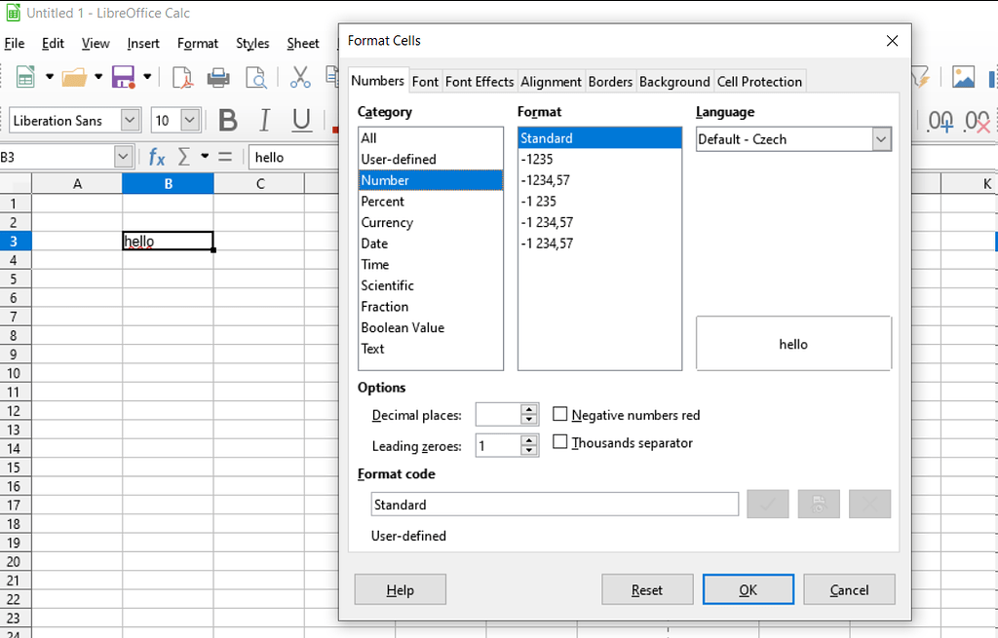The width and height of the screenshot is (998, 638).
Task: Enable the Thousands separator option
Action: point(560,441)
